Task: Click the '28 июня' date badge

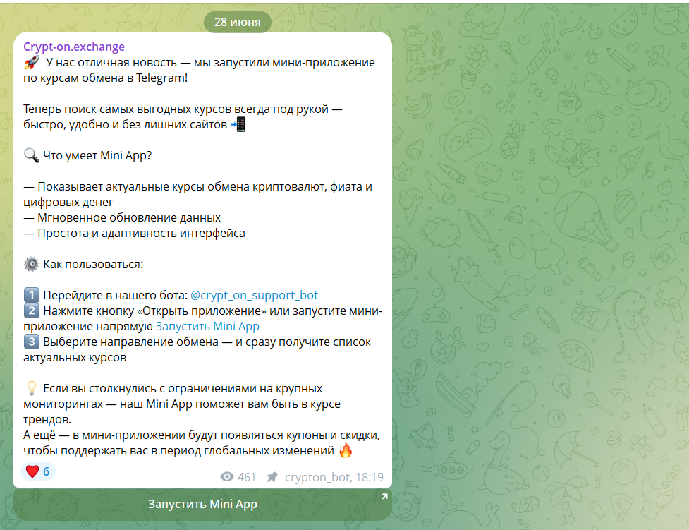Action: 237,22
